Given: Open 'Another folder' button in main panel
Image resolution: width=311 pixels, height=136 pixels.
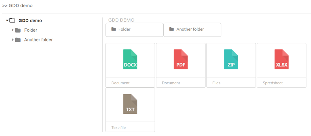Looking at the screenshot, I should point(192,30).
